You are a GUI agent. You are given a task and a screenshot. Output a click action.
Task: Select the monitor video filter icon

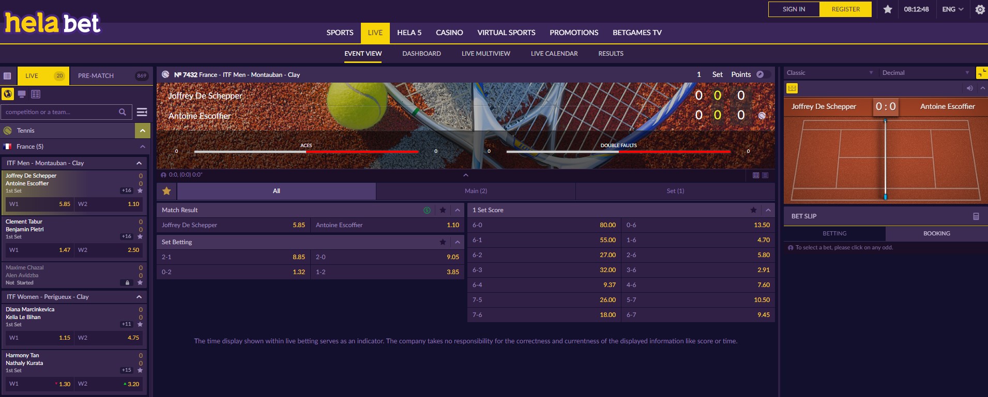tap(22, 94)
